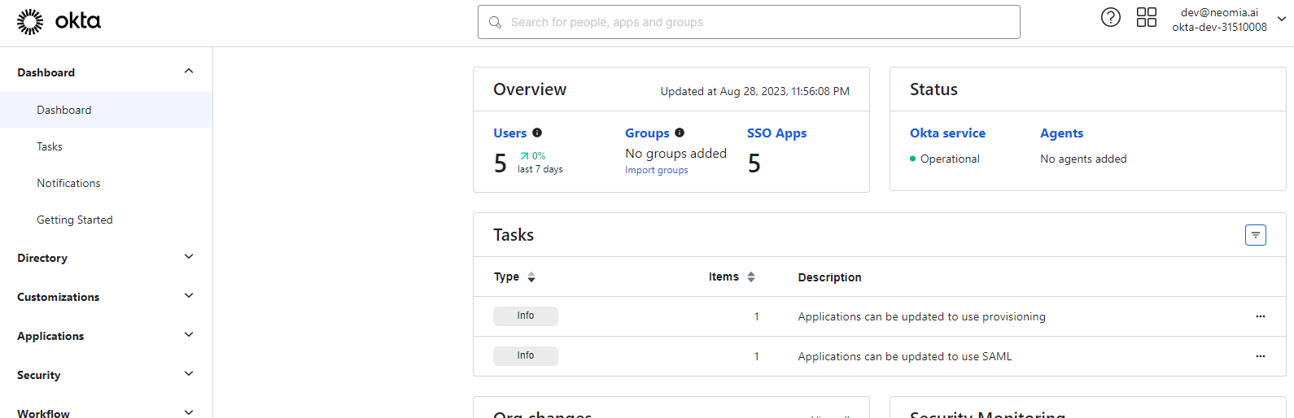Expand the Workflow sidebar section
The width and height of the screenshot is (1294, 418).
click(x=189, y=412)
